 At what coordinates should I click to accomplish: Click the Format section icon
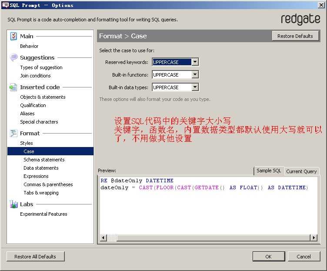[13, 133]
